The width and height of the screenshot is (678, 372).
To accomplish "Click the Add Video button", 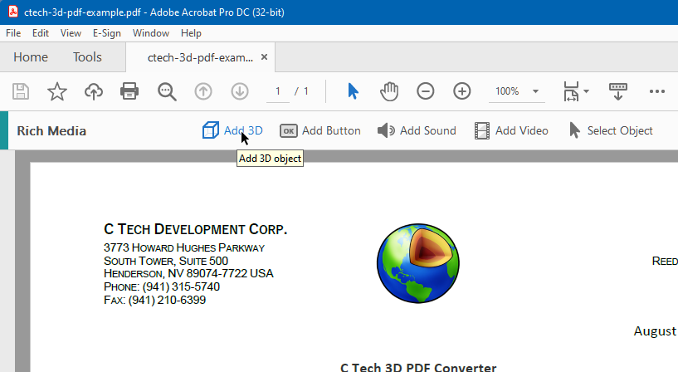I will tap(511, 130).
